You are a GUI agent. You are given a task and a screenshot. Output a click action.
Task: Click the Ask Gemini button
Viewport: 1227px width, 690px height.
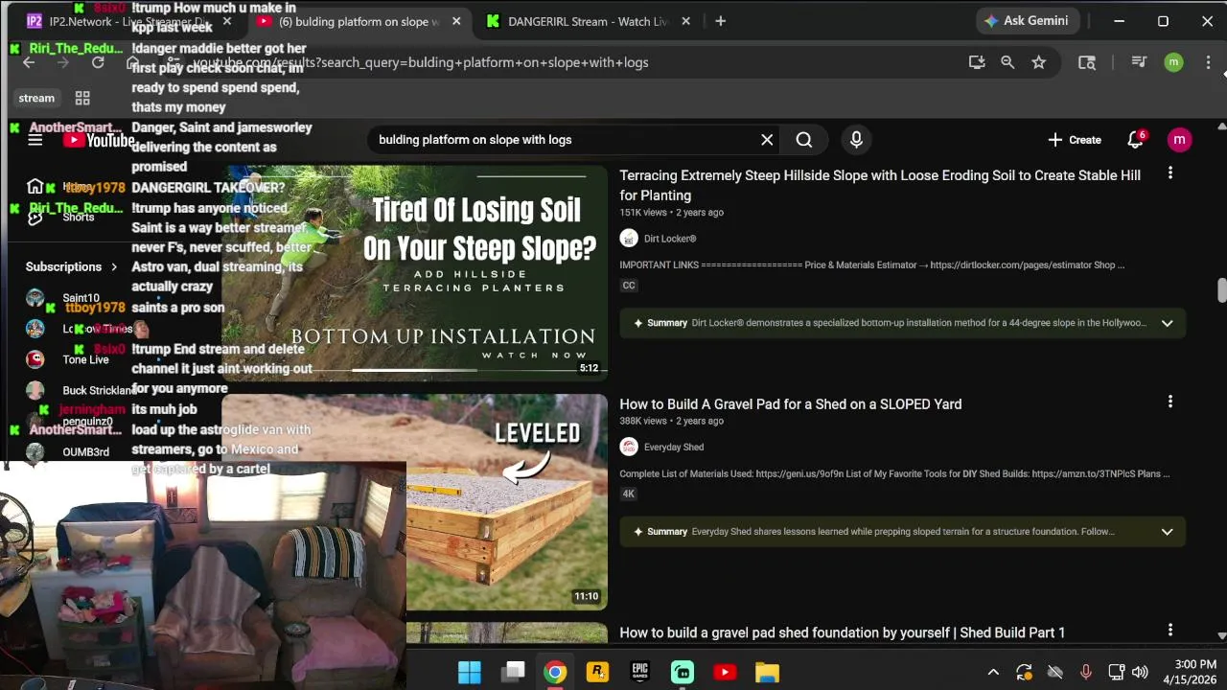pyautogui.click(x=1029, y=21)
